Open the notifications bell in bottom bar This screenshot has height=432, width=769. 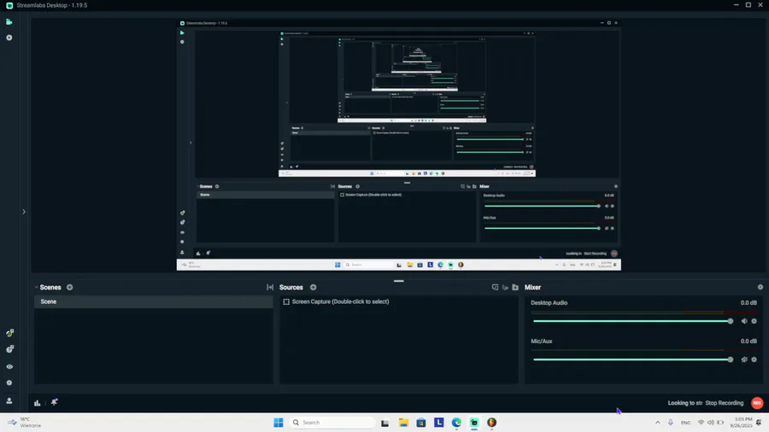[x=55, y=402]
